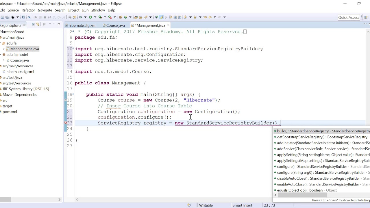Click the Quick Access search field
Image resolution: width=370 pixels, height=208 pixels.
[x=349, y=17]
